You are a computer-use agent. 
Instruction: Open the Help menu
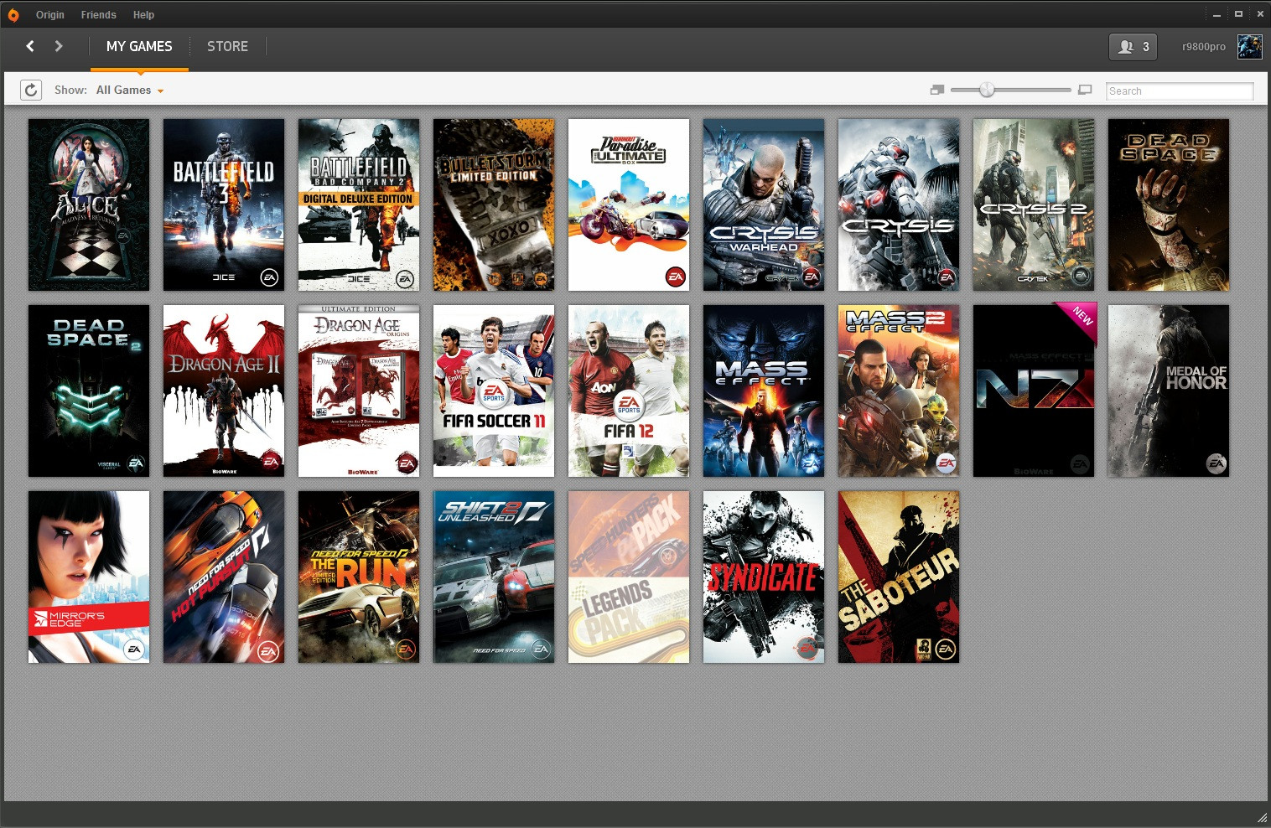143,15
